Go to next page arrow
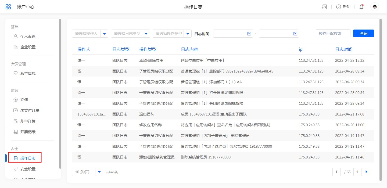387x188 pixels. tap(366, 172)
